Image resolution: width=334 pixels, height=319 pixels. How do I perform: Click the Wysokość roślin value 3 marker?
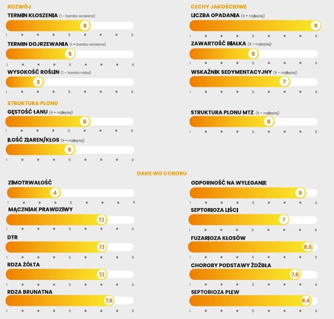[38, 82]
